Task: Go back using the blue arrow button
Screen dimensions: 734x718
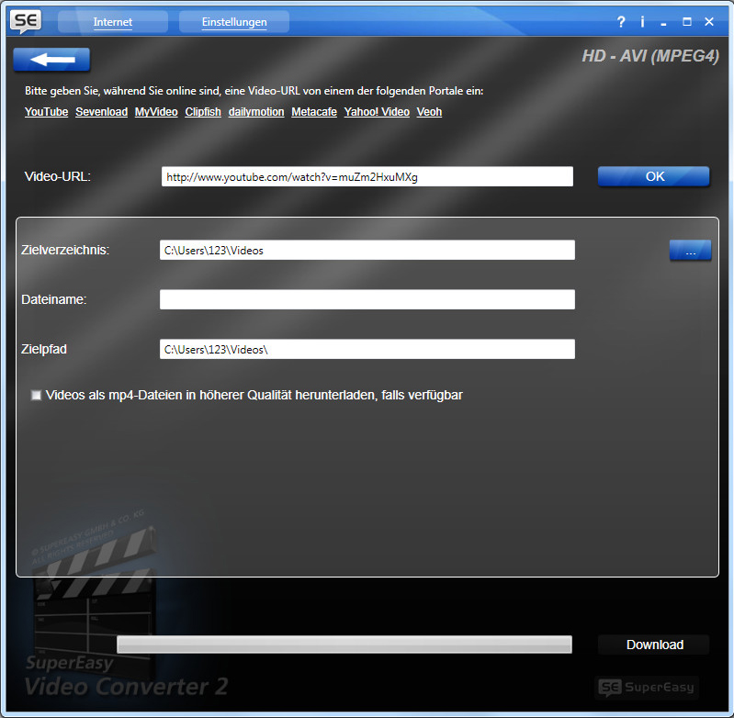Action: [51, 60]
